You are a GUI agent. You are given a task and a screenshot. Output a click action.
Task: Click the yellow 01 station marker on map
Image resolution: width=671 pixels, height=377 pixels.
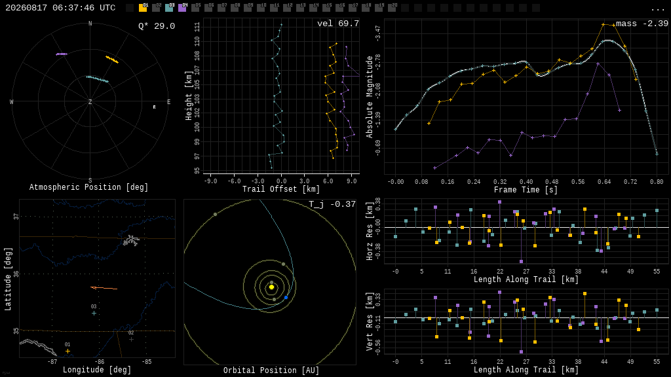point(67,351)
